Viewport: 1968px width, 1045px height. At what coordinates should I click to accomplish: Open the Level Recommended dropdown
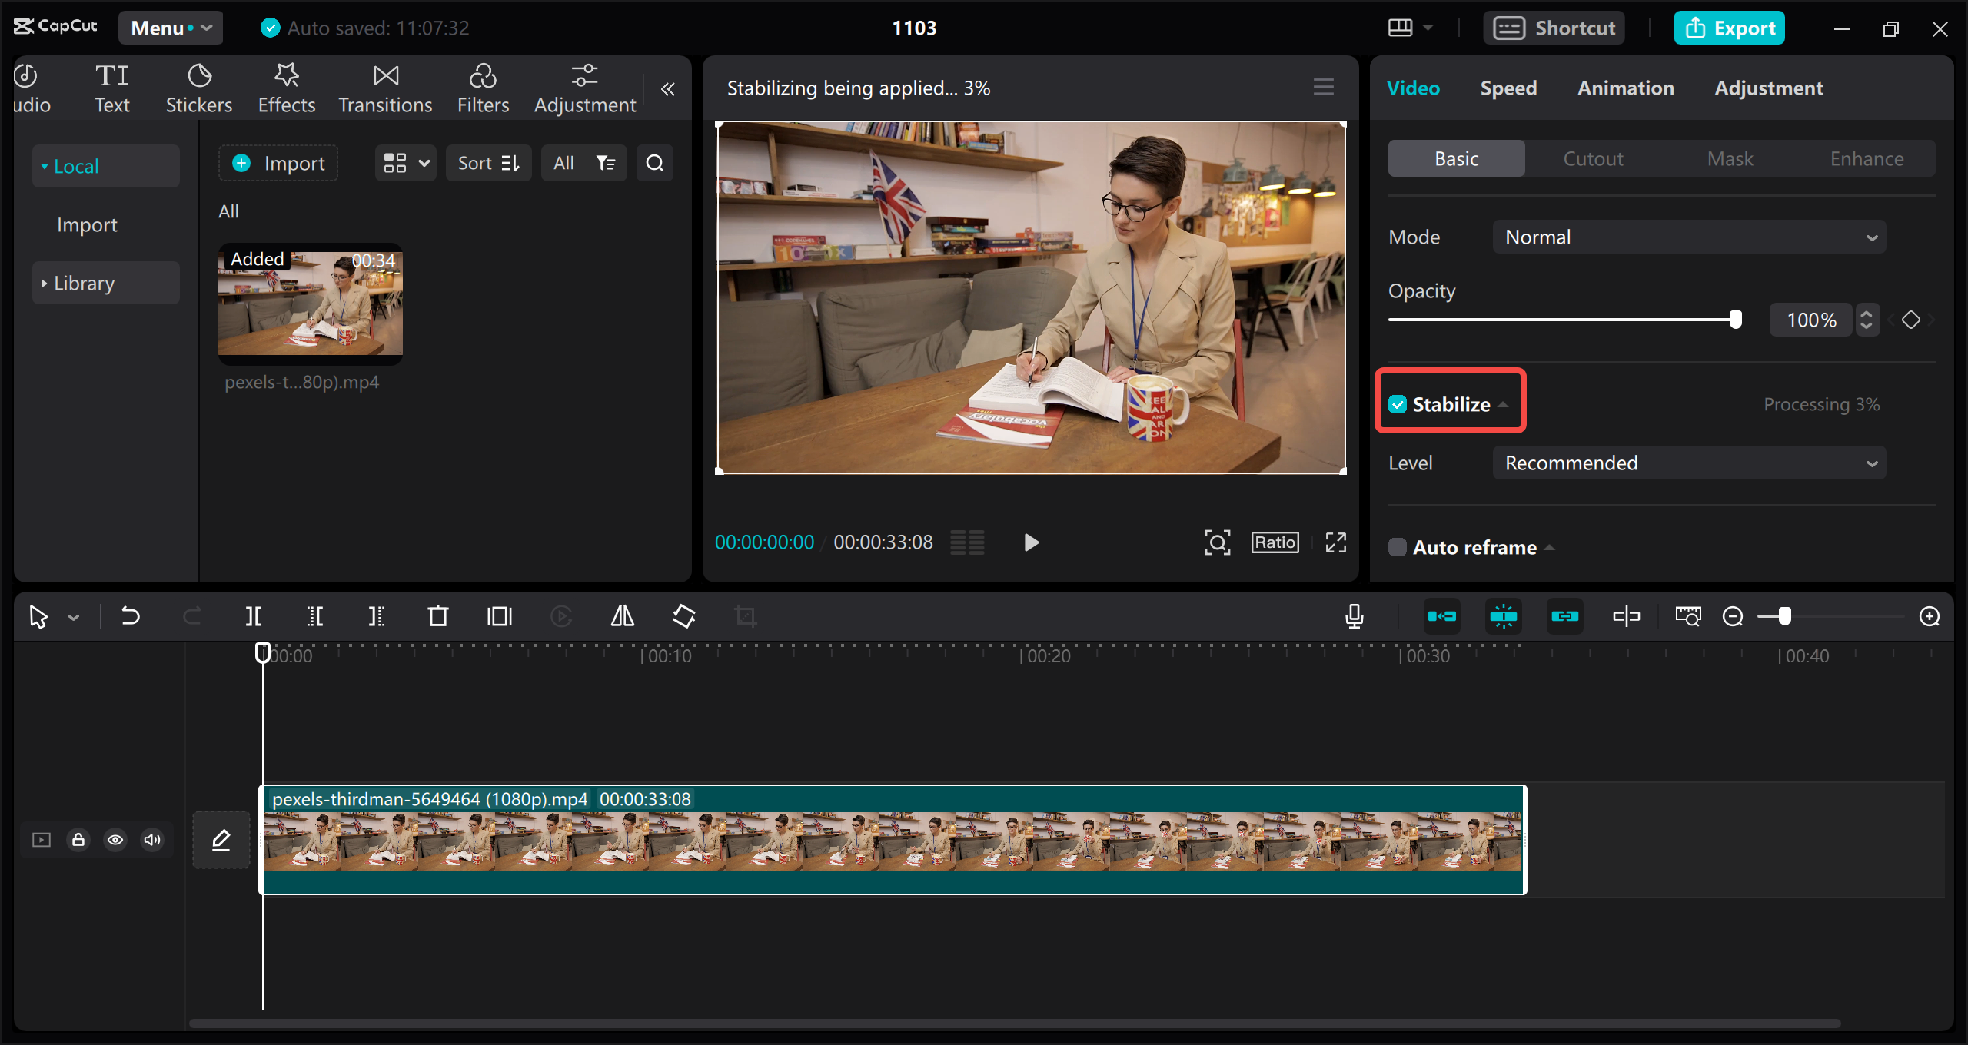(x=1689, y=463)
